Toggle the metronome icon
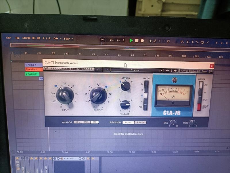Viewport: 230px width, 173px height. coord(55,38)
